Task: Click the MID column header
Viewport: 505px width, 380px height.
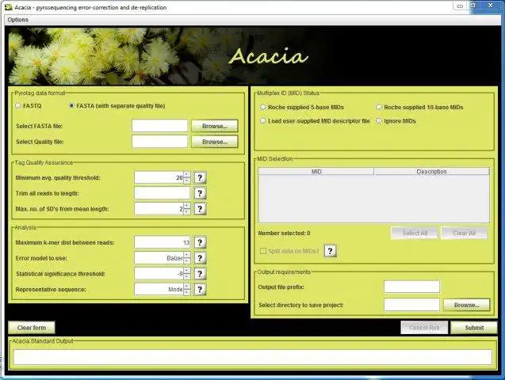Action: [316, 171]
